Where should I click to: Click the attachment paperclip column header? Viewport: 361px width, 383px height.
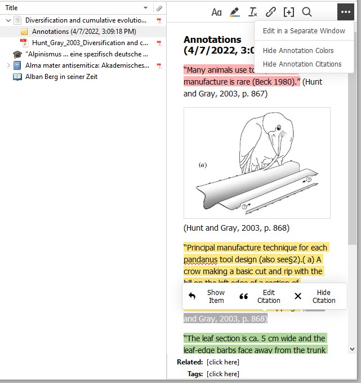click(x=159, y=8)
